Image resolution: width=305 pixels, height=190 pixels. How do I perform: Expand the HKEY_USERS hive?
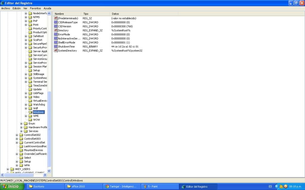coord(8,169)
